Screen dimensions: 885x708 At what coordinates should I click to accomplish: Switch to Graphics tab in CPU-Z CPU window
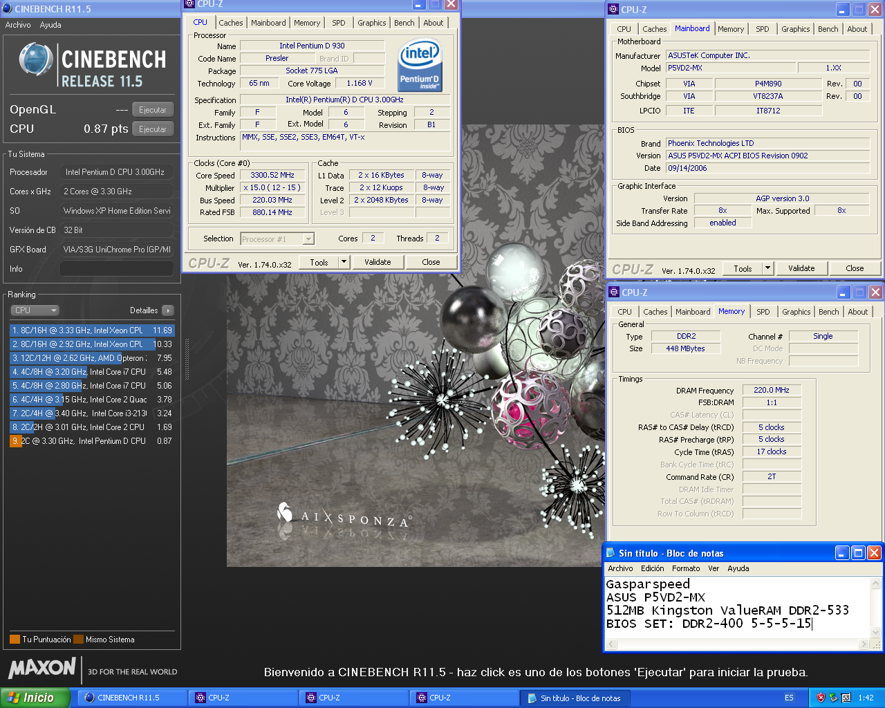pyautogui.click(x=371, y=23)
